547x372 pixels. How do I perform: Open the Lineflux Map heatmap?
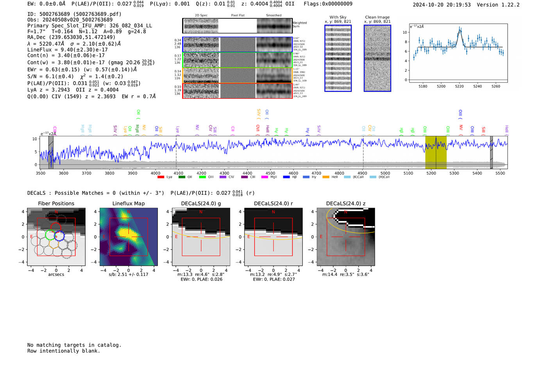129,237
